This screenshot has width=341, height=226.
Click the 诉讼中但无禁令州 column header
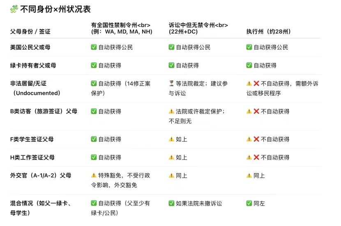click(198, 28)
